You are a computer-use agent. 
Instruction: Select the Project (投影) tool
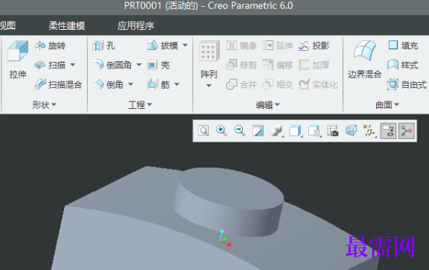(314, 45)
